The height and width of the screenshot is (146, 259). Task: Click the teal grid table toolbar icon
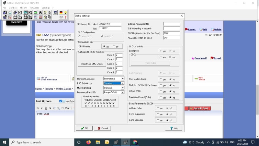click(x=26, y=13)
